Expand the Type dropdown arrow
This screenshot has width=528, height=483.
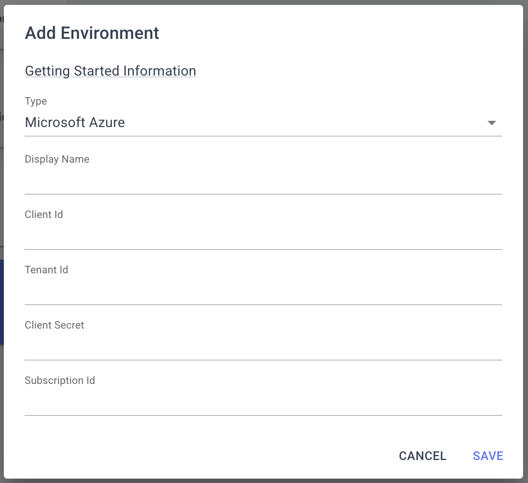coord(492,123)
